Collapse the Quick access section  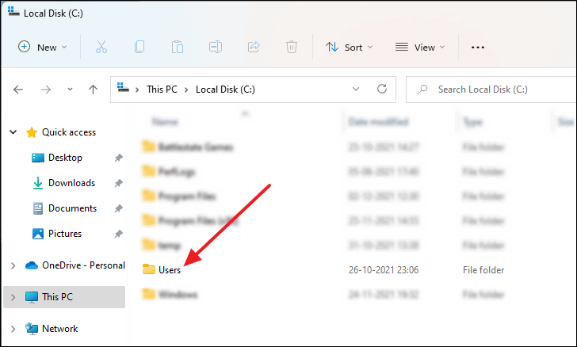point(13,132)
